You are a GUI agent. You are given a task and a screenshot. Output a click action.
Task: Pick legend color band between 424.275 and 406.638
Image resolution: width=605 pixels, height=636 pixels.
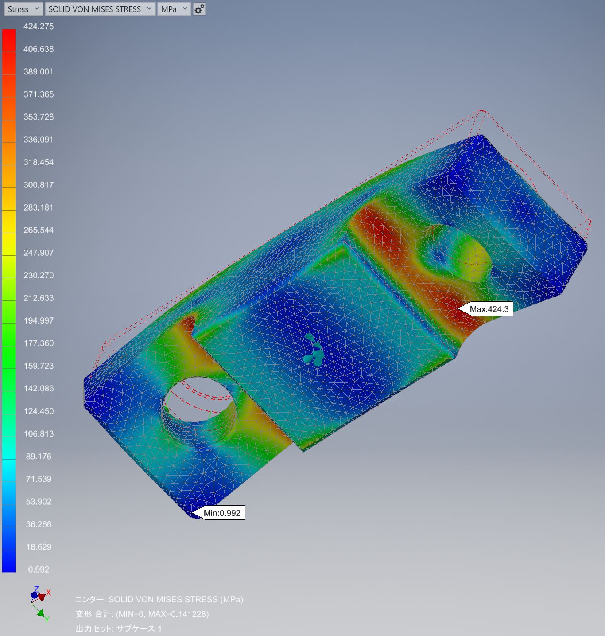9,41
